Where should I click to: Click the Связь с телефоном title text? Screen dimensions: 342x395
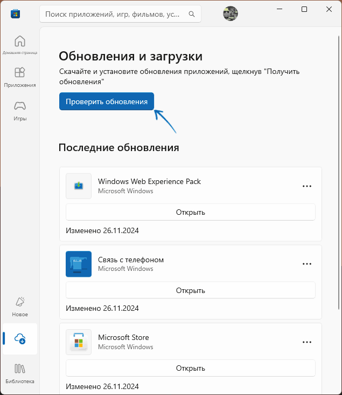pos(131,260)
